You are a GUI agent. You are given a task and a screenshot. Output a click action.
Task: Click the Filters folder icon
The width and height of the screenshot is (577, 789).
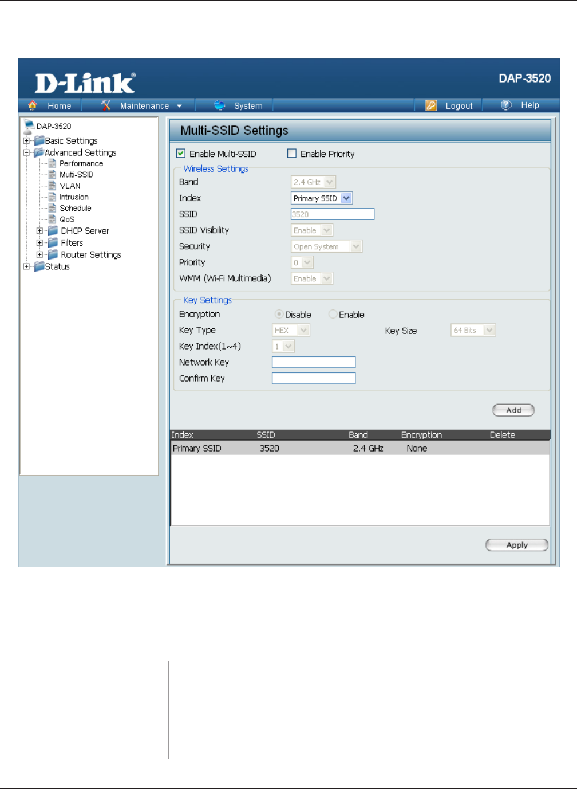coord(53,242)
